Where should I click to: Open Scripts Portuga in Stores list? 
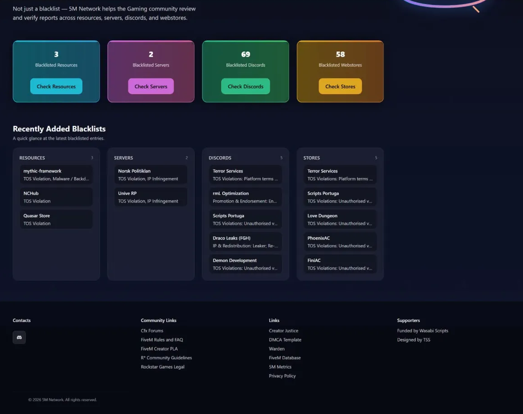click(340, 197)
